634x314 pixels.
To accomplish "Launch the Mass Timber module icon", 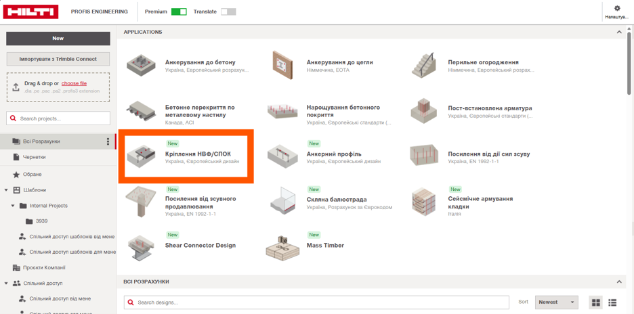I will tap(282, 246).
